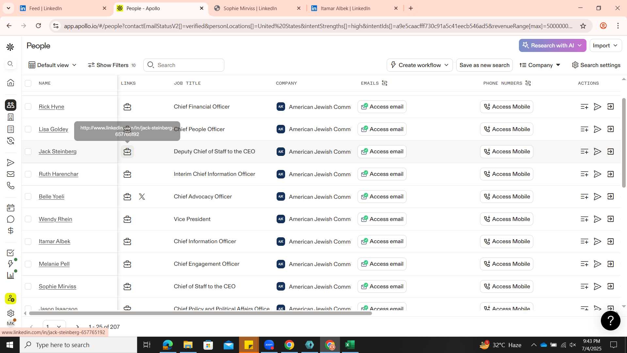
Task: Open the Analytics bar-chart sidebar icon
Action: click(10, 275)
